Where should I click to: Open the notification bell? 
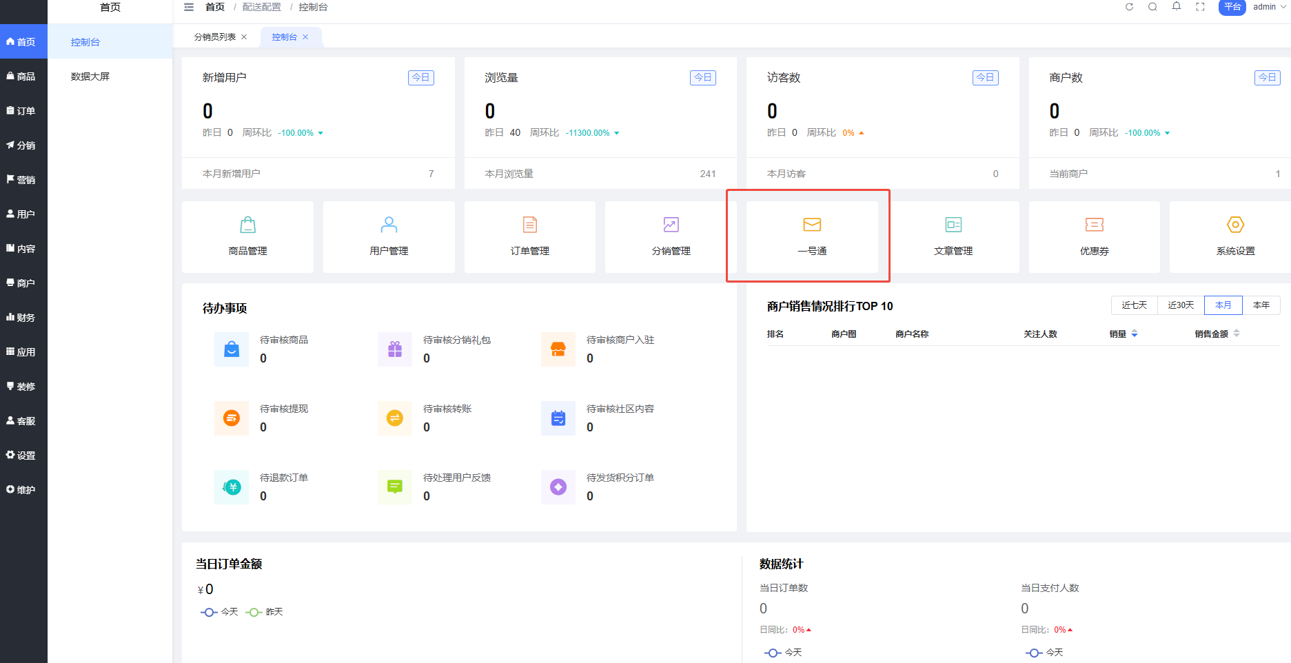(1177, 7)
